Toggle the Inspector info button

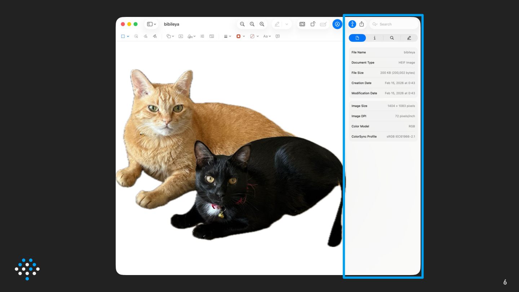[x=352, y=24]
